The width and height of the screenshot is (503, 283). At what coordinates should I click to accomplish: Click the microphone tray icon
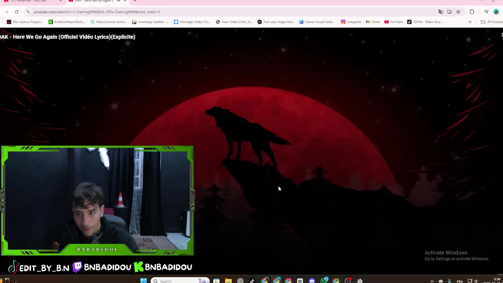click(449, 281)
